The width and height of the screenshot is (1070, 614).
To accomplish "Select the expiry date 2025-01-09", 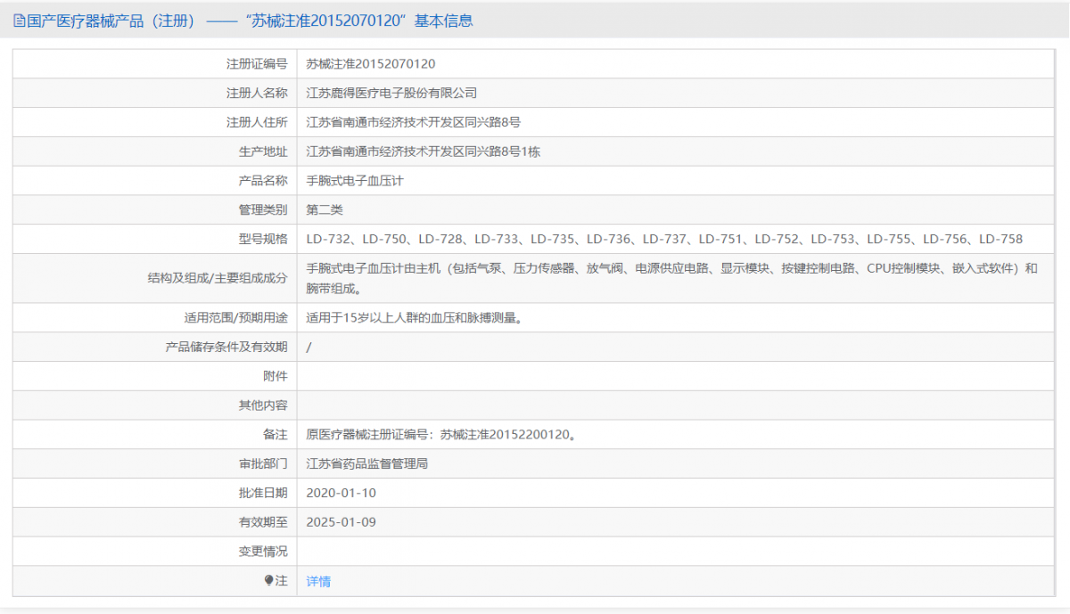I will coord(341,522).
